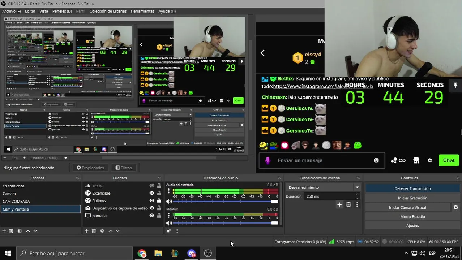The width and height of the screenshot is (462, 260).
Task: Mute the Mic/Aux speaker icon
Action: pyautogui.click(x=169, y=223)
